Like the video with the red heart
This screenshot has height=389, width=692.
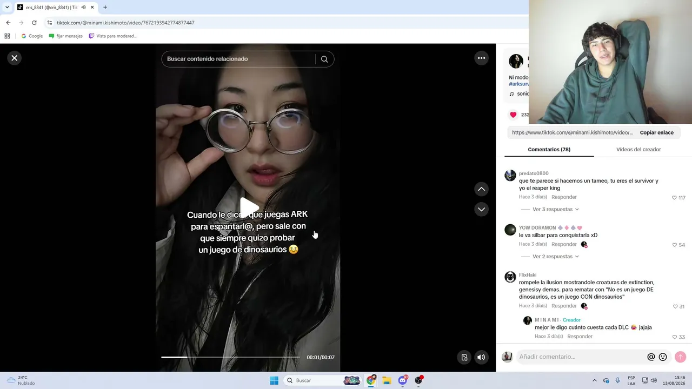513,115
